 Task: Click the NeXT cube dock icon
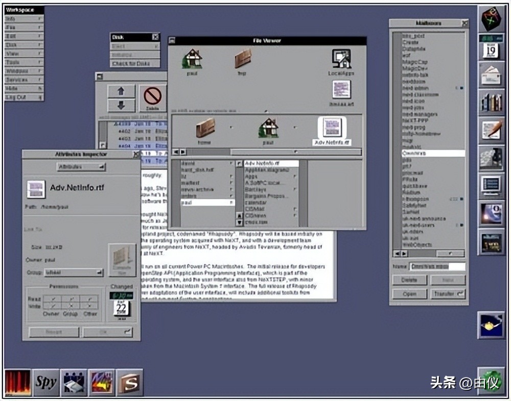491,19
